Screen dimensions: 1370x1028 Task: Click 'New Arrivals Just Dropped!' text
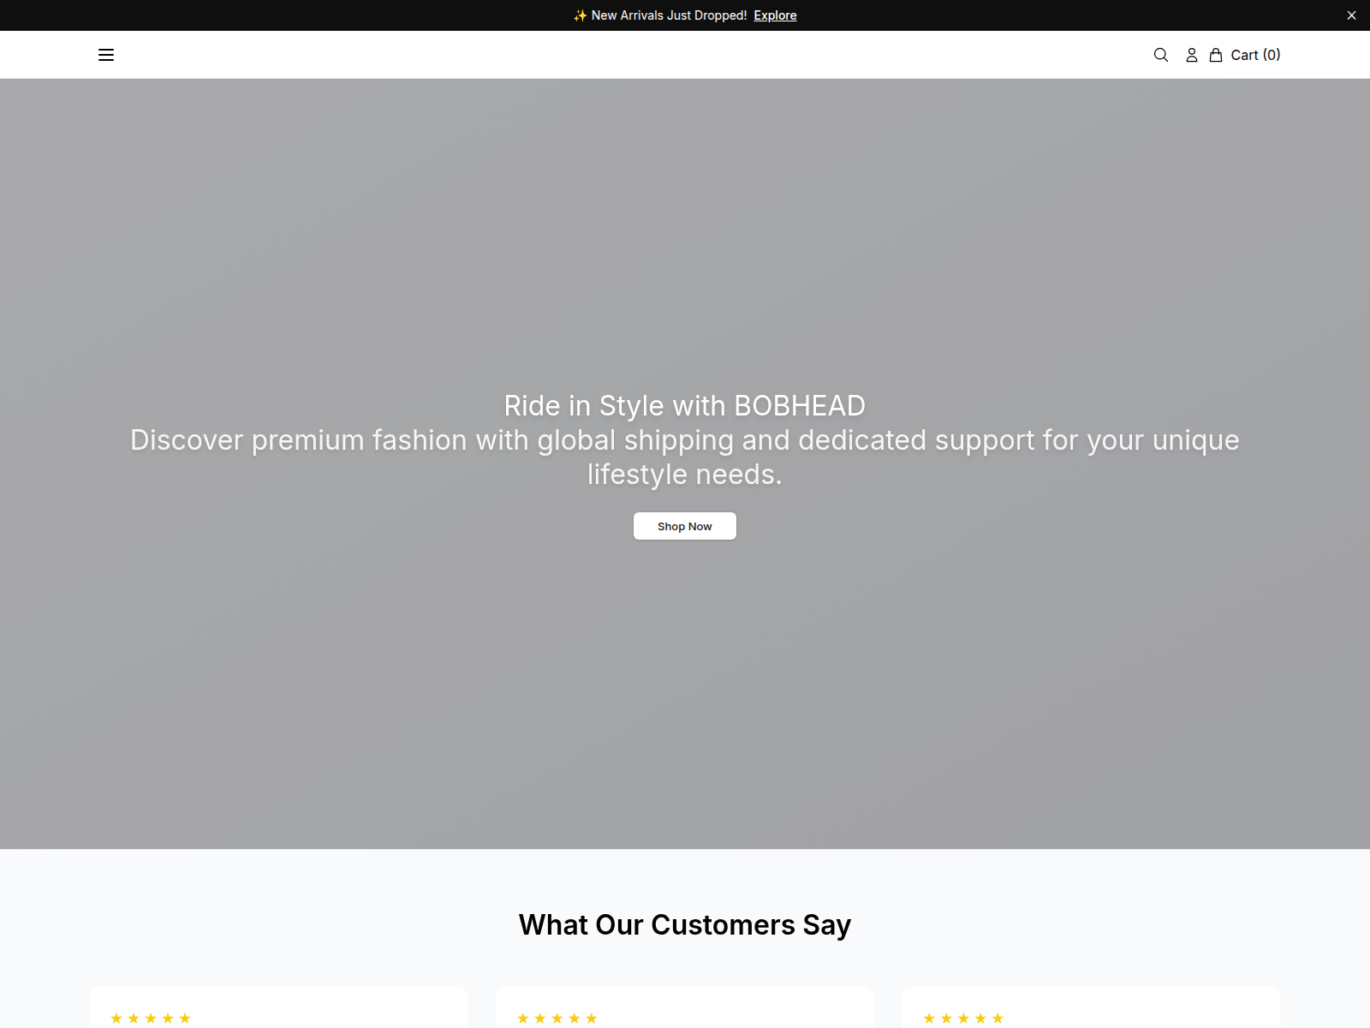[669, 15]
